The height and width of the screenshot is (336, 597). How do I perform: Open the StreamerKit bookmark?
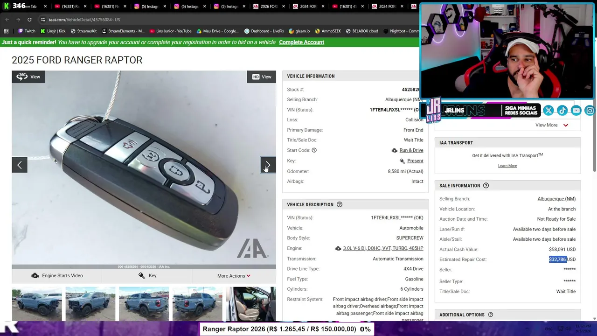(83, 31)
